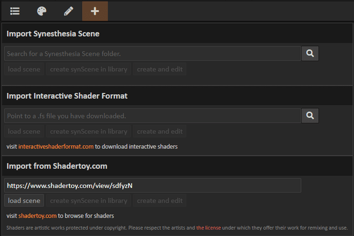Open the shadertoy.com link

click(37, 216)
